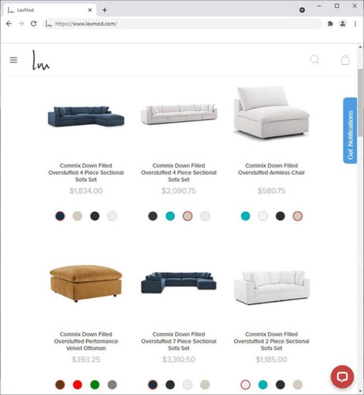Click the Get Notifications side button

350,131
